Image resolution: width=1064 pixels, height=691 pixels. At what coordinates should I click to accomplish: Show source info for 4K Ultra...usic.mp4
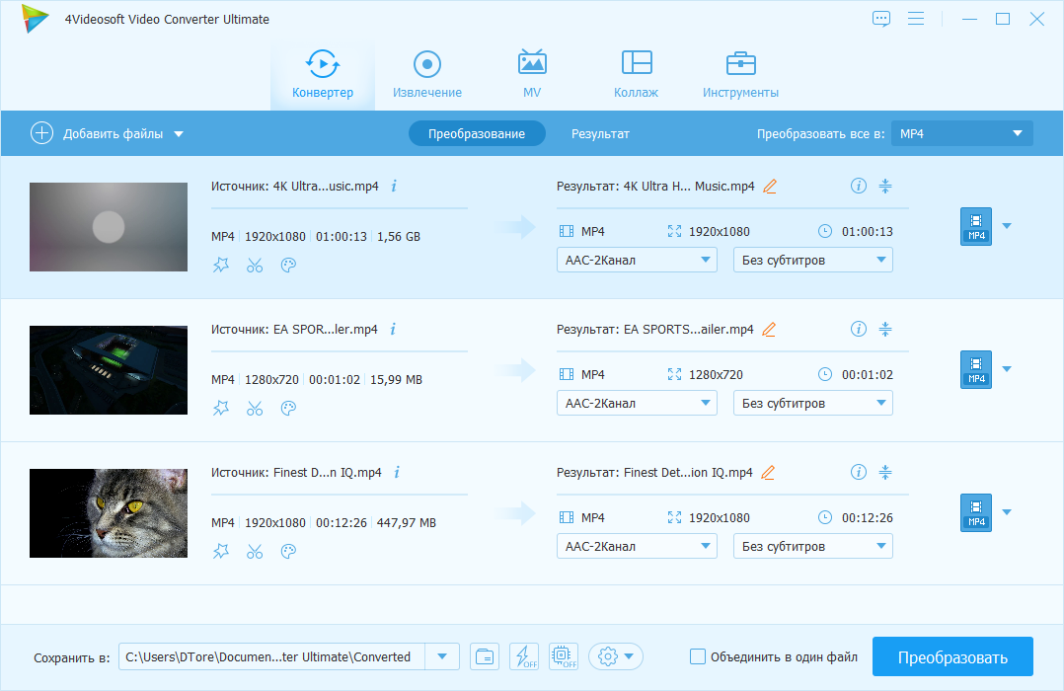394,186
